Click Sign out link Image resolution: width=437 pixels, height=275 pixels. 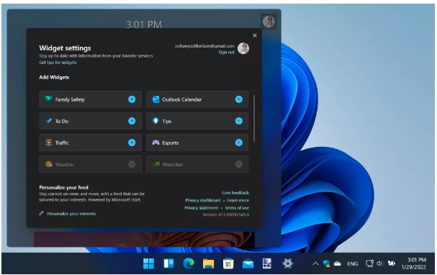tap(226, 53)
